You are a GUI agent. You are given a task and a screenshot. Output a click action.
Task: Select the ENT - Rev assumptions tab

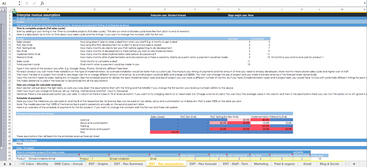coord(166,164)
